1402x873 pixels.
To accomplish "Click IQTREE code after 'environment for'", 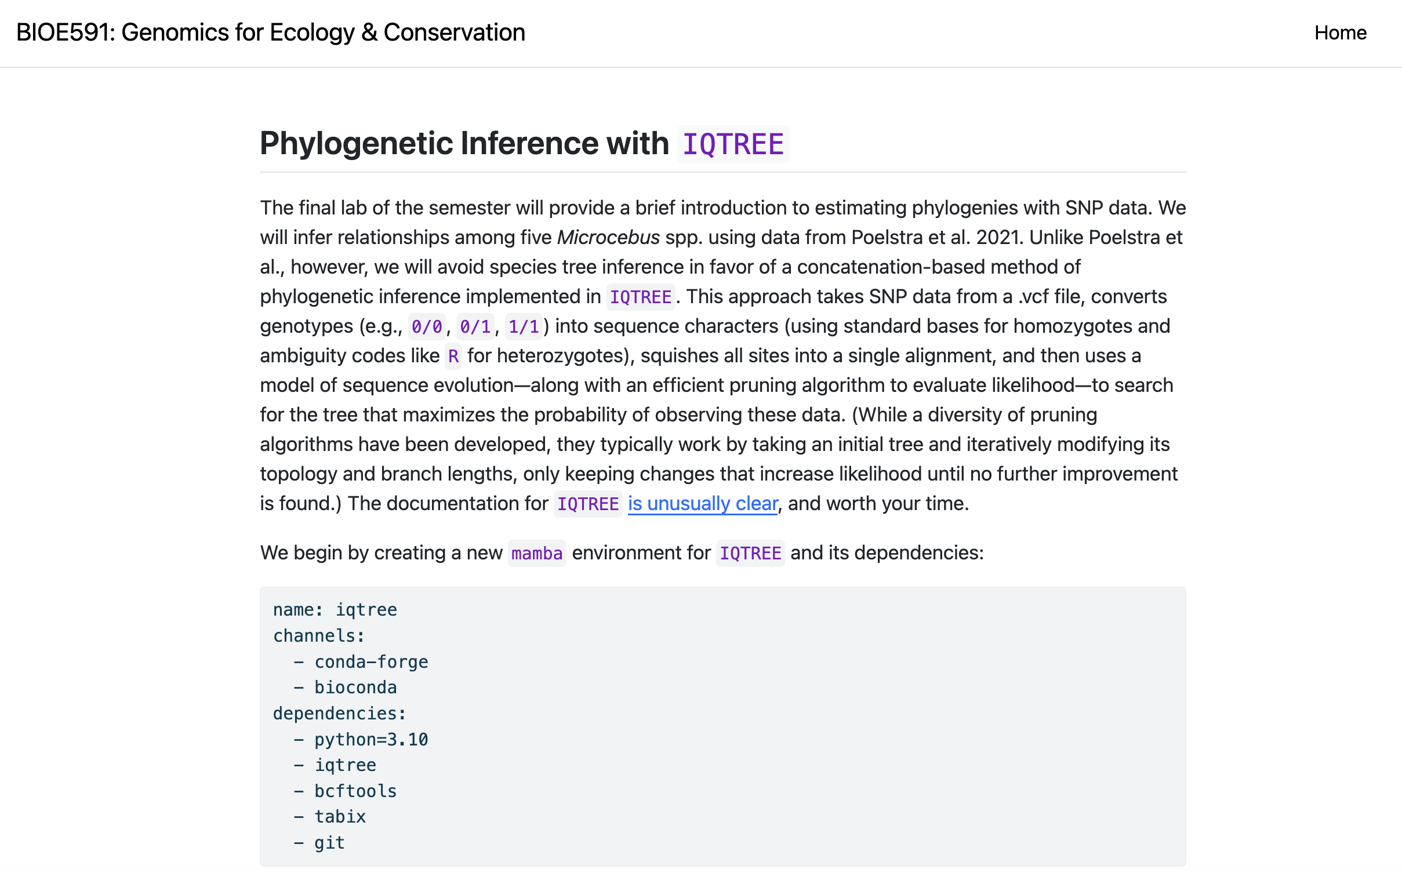I will tap(750, 553).
